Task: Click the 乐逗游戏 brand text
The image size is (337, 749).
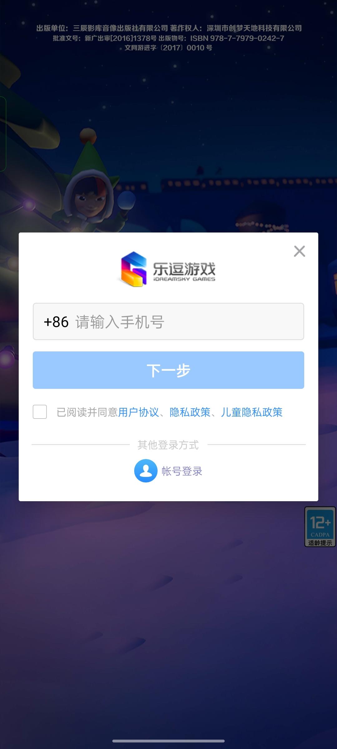Action: 184,268
